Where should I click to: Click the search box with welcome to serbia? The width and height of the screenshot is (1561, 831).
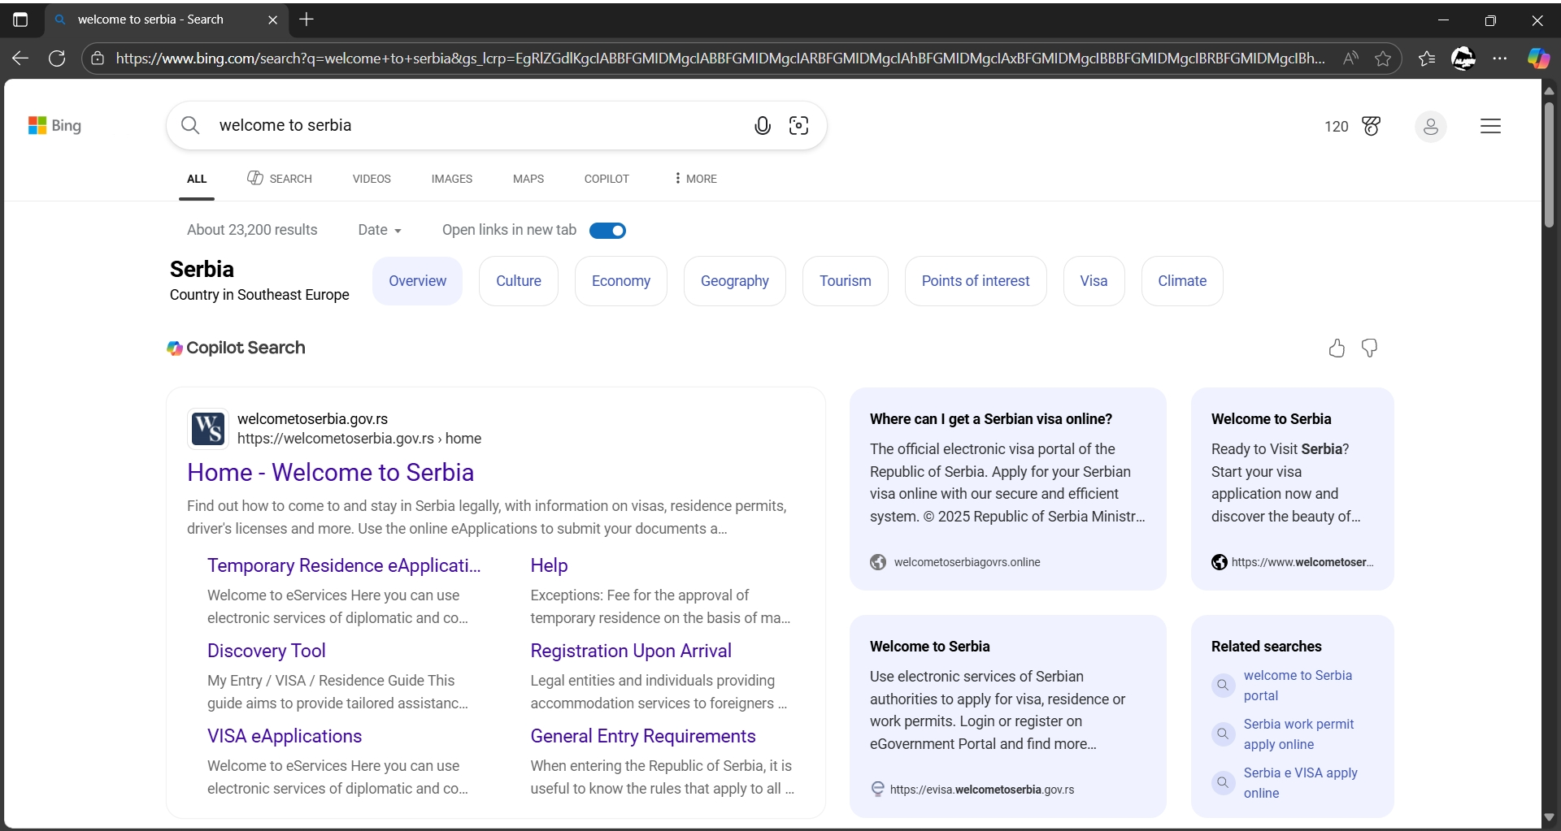pos(472,126)
